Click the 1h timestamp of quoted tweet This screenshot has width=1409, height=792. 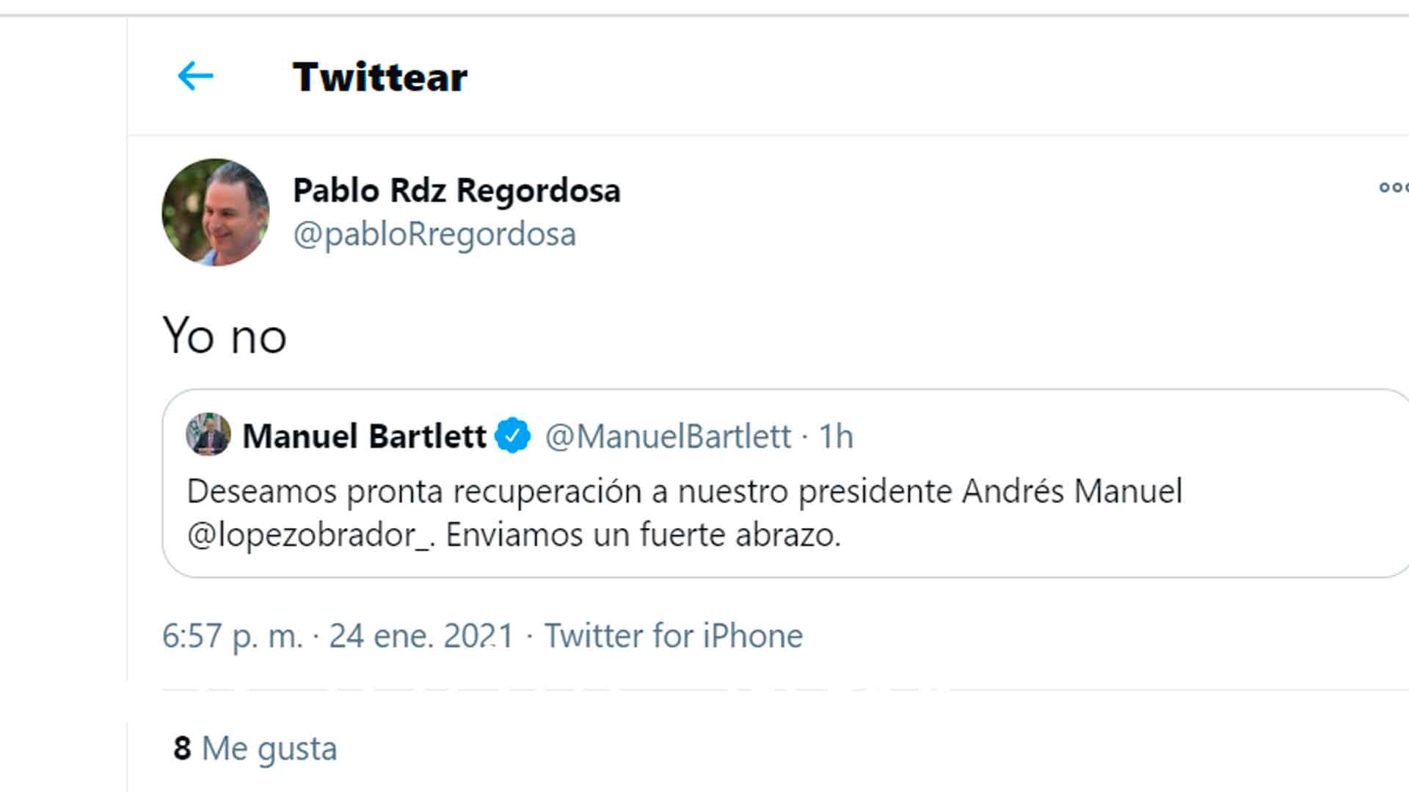point(836,436)
